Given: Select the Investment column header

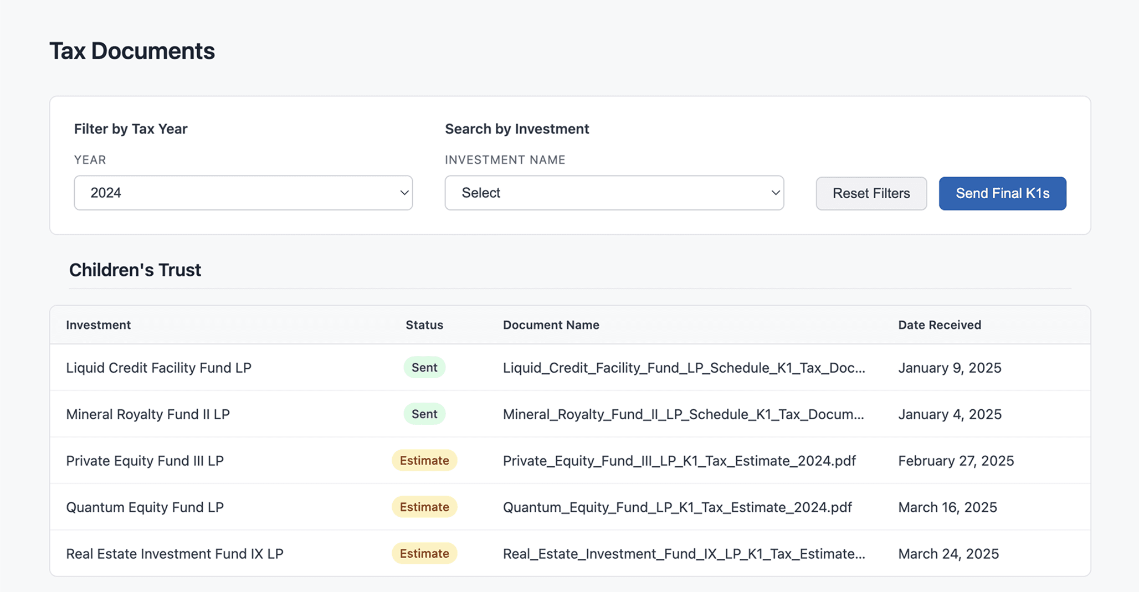Looking at the screenshot, I should point(99,325).
